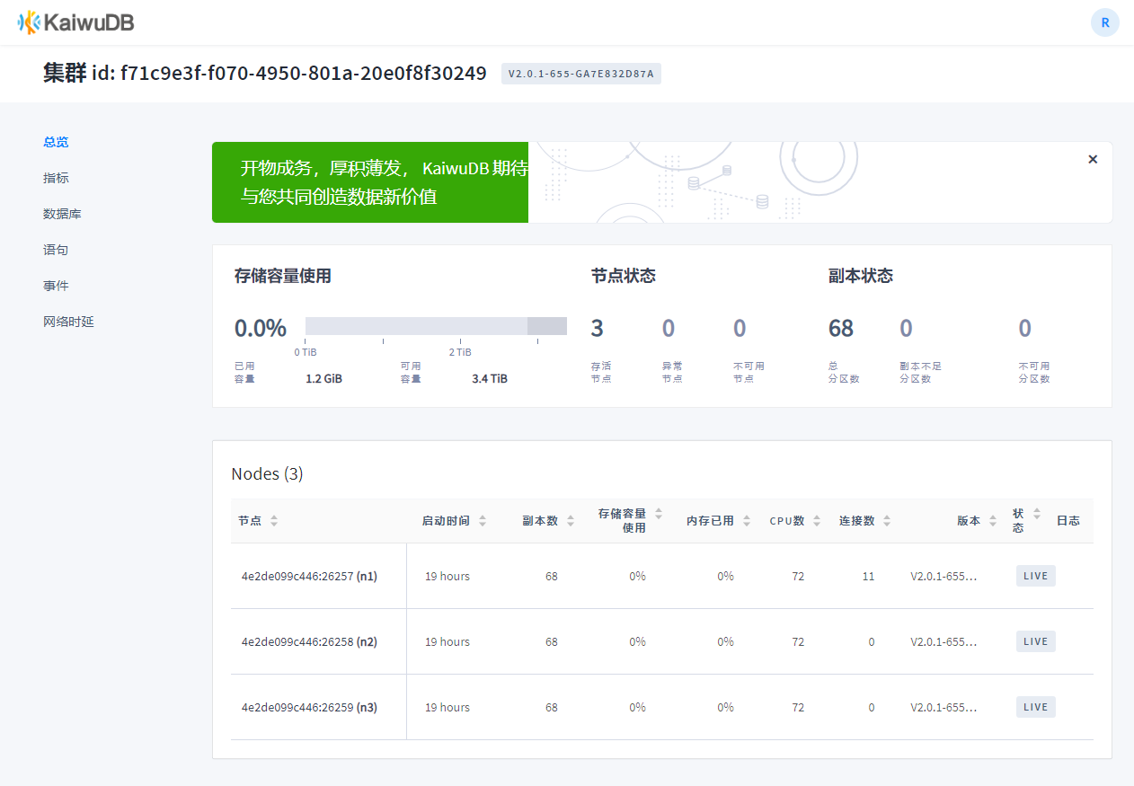Image resolution: width=1134 pixels, height=786 pixels.
Task: Click the 副本不足分区数 label
Action: click(920, 372)
